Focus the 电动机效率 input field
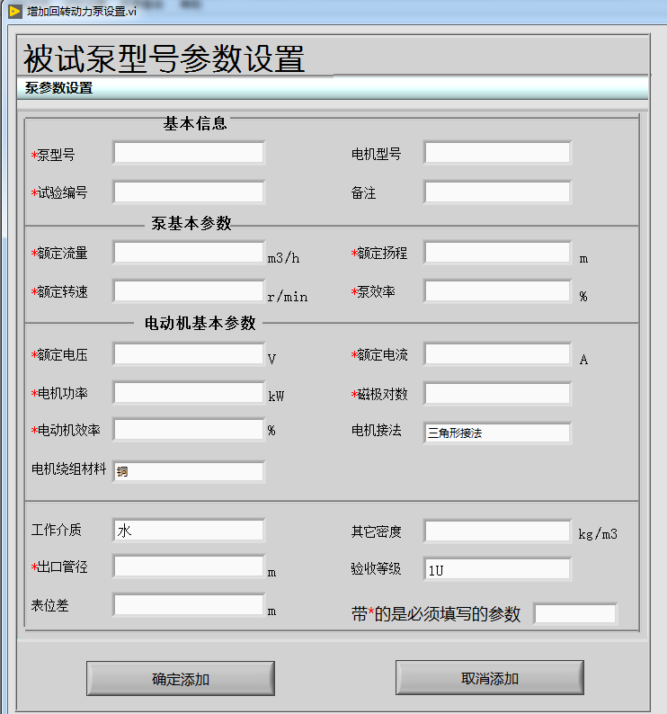This screenshot has width=667, height=714. click(189, 430)
